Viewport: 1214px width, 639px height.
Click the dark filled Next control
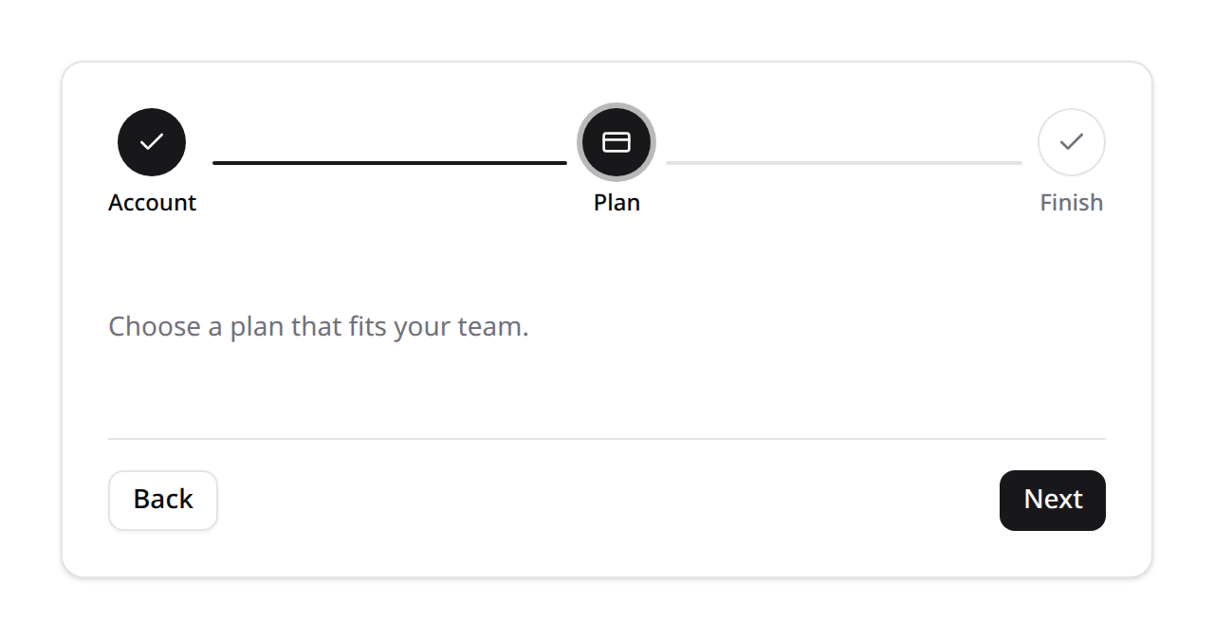1053,501
